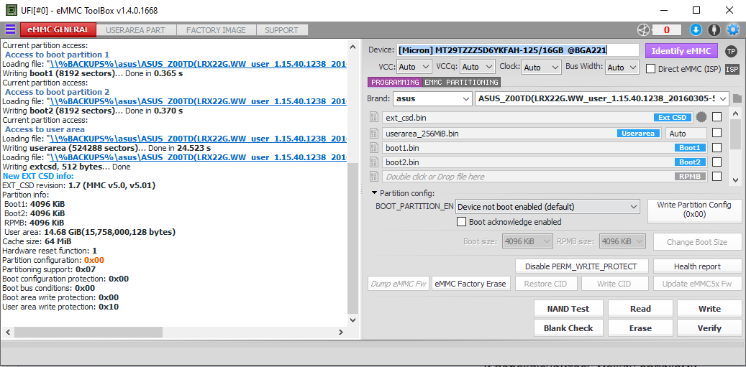The height and width of the screenshot is (367, 746).
Task: Open the Brand asus dropdown
Action: 432,99
